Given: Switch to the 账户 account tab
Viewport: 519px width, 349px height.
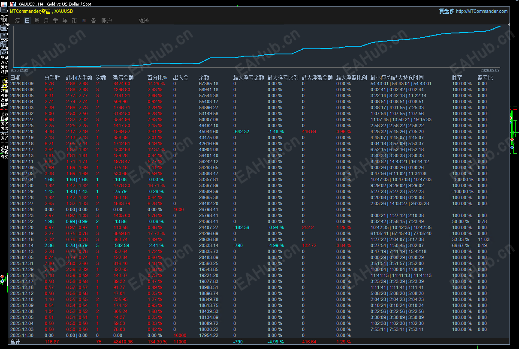Looking at the screenshot, I should click(106, 21).
